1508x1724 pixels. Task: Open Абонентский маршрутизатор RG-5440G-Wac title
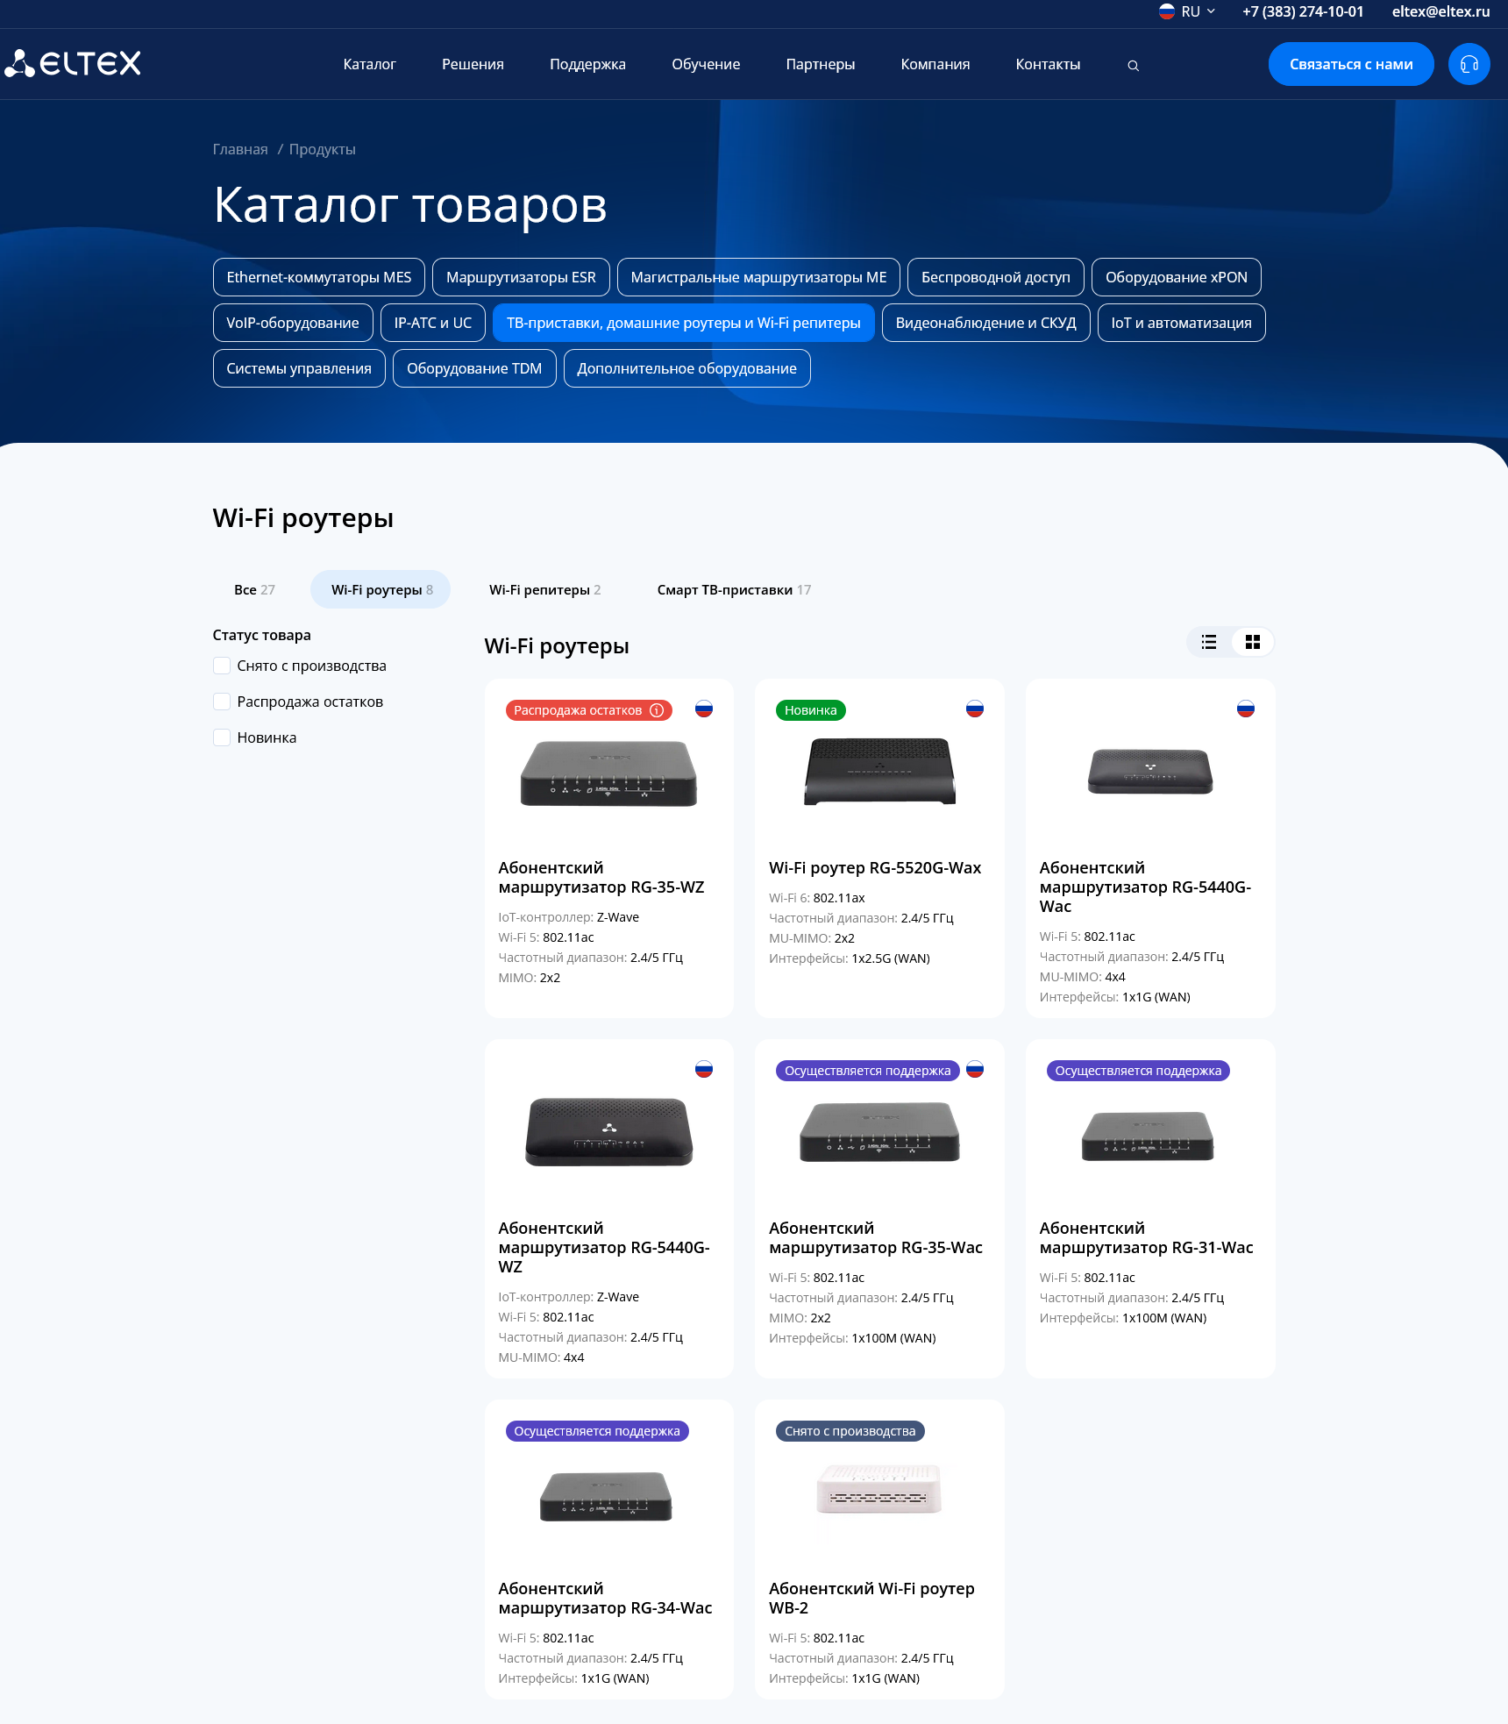[1145, 887]
